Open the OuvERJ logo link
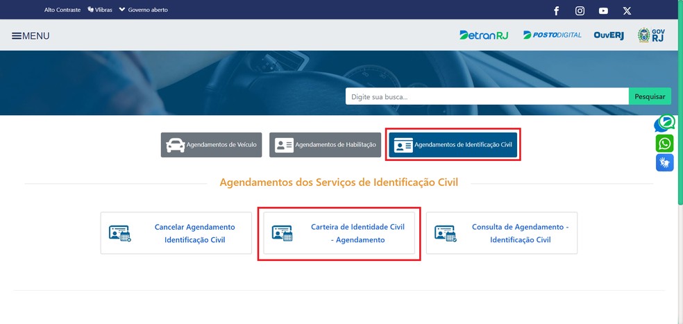Image resolution: width=683 pixels, height=324 pixels. click(609, 35)
